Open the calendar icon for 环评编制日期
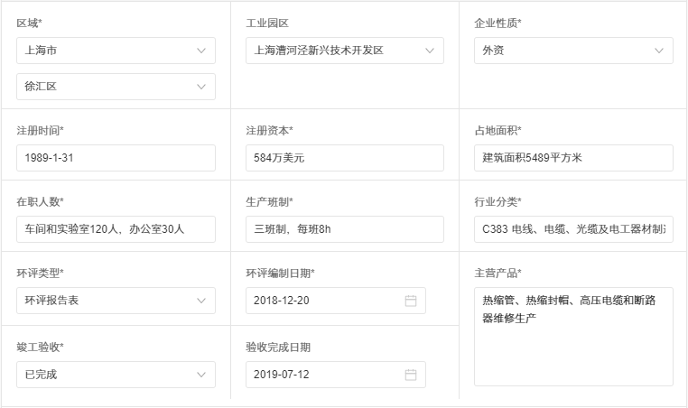The width and height of the screenshot is (688, 408). tap(411, 301)
